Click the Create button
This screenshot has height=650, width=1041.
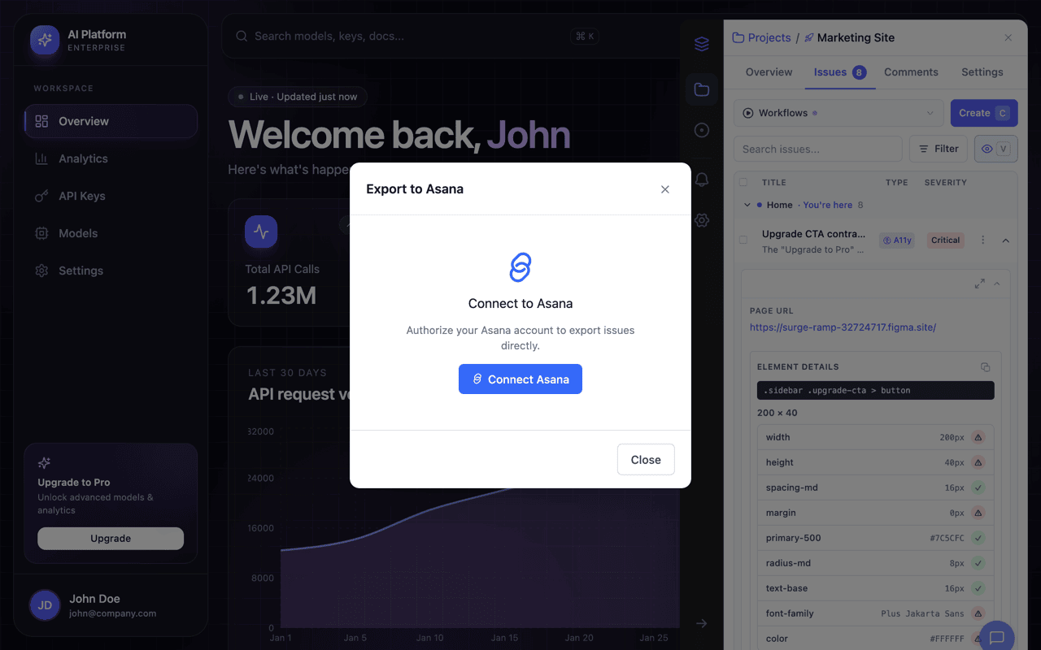point(984,113)
